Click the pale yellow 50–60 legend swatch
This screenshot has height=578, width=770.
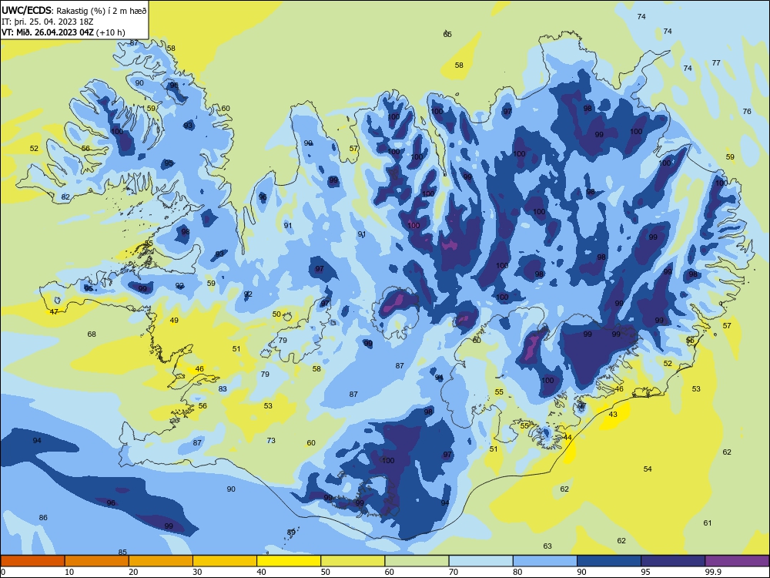coord(353,561)
